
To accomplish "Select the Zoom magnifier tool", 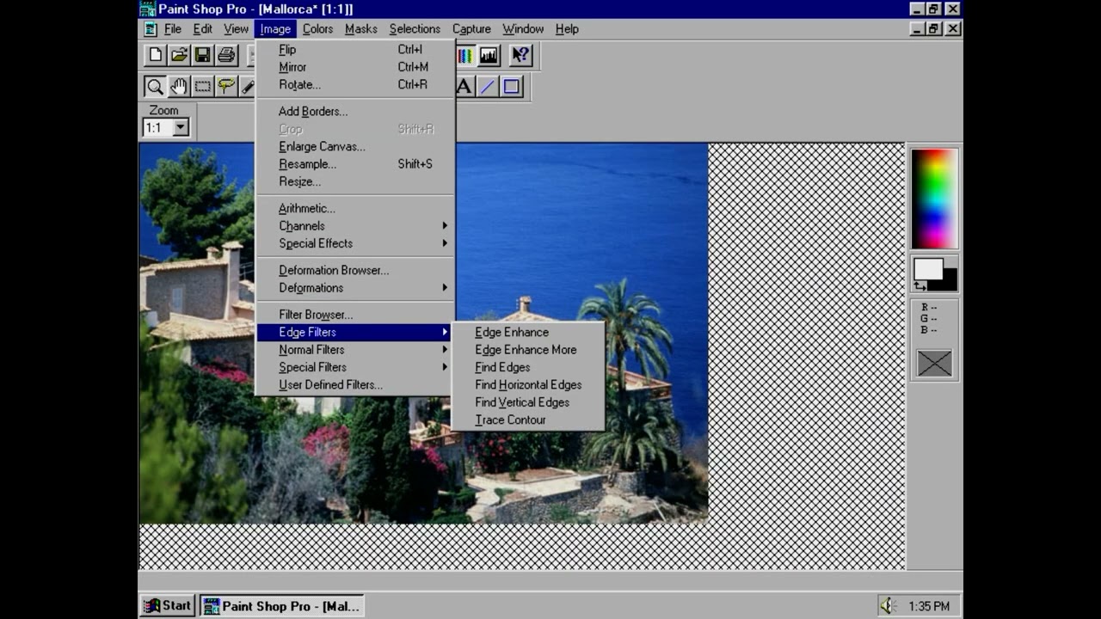I will (155, 86).
